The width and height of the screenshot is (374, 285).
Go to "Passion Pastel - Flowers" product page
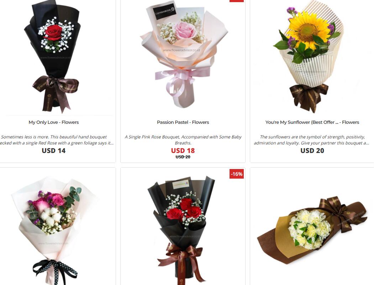[x=183, y=122]
